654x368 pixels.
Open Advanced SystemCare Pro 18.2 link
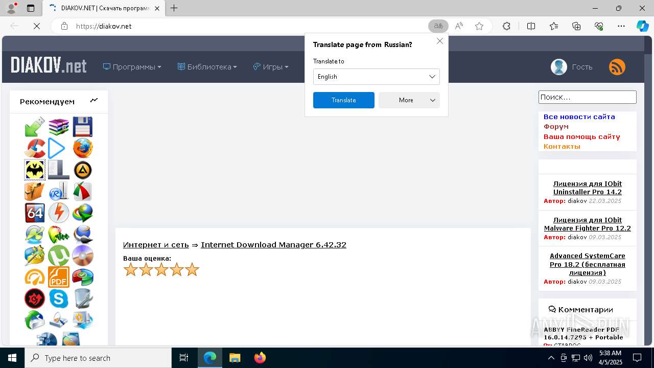point(588,264)
